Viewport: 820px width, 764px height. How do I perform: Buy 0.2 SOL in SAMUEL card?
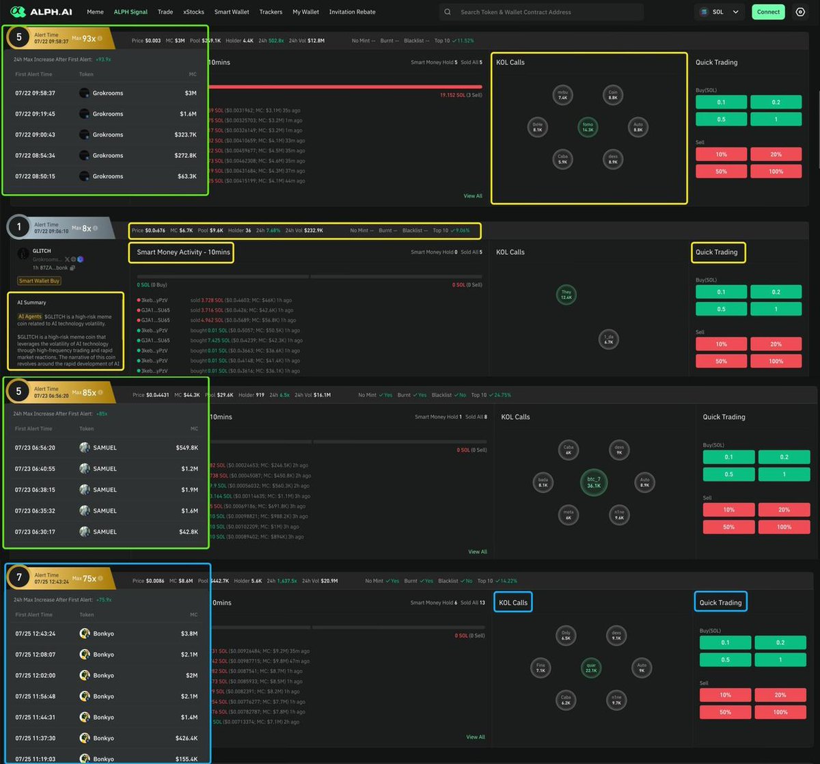click(784, 456)
